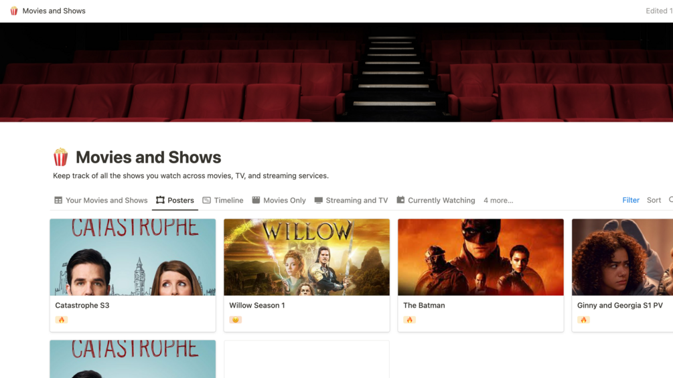This screenshot has height=378, width=673.
Task: Click The Batman card title
Action: click(424, 305)
